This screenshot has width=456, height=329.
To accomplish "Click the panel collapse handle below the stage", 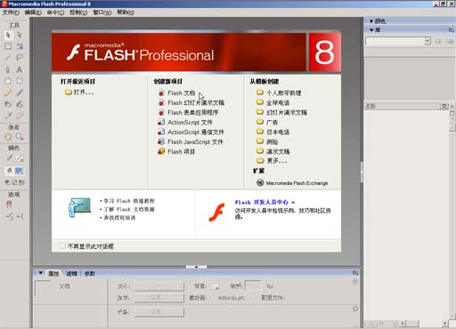I will click(196, 267).
